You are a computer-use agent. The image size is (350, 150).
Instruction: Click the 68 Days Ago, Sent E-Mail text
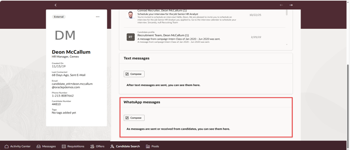(69, 75)
